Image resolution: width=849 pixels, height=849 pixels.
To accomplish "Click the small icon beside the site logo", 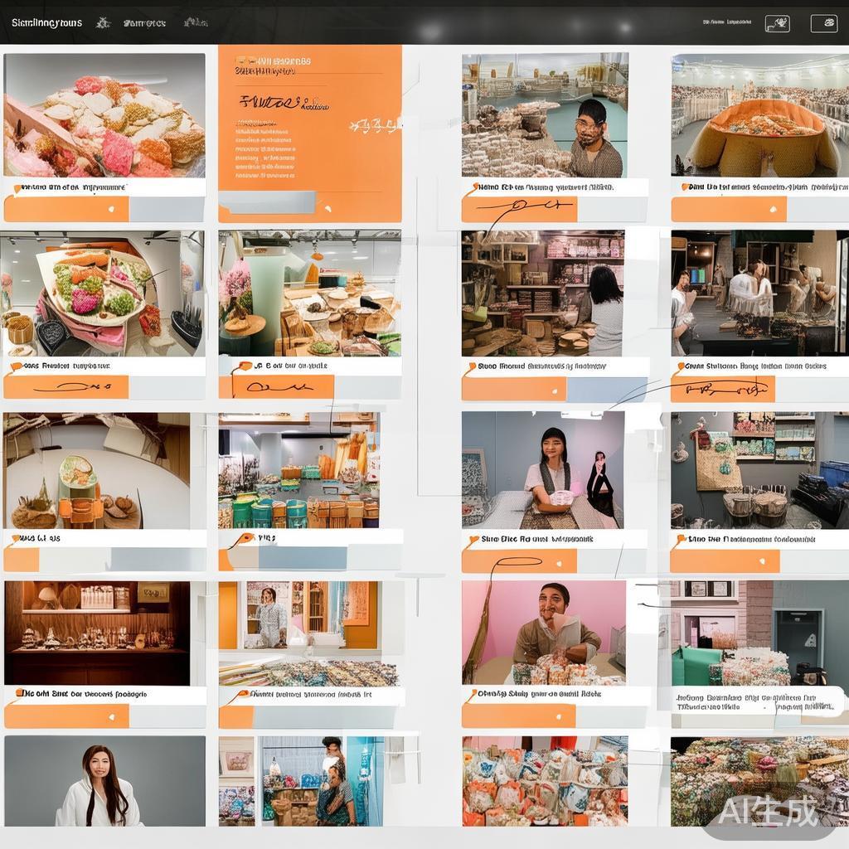I will 103,22.
